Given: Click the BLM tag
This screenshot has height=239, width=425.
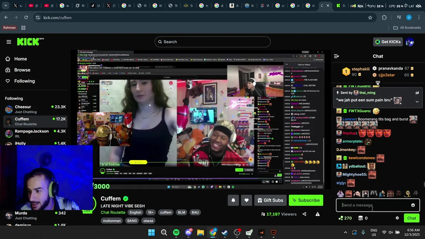Looking at the screenshot, I should (181, 212).
